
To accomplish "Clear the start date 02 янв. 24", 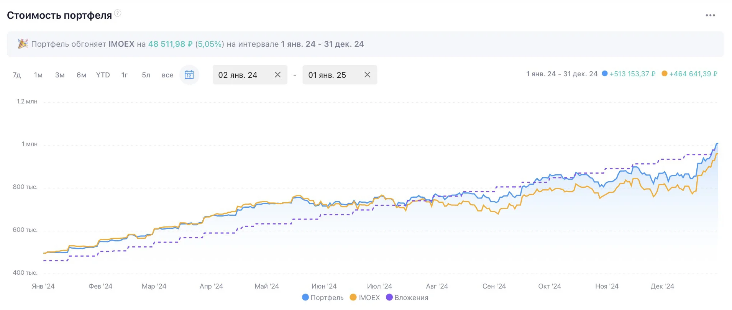I will point(278,75).
